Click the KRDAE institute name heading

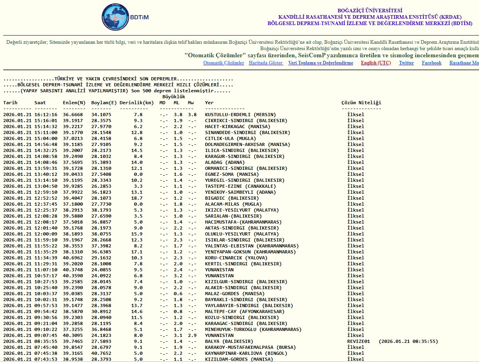point(370,17)
